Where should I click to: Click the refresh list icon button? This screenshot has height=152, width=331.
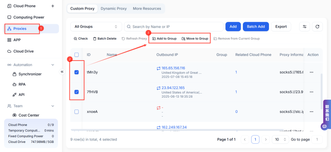(x=317, y=27)
